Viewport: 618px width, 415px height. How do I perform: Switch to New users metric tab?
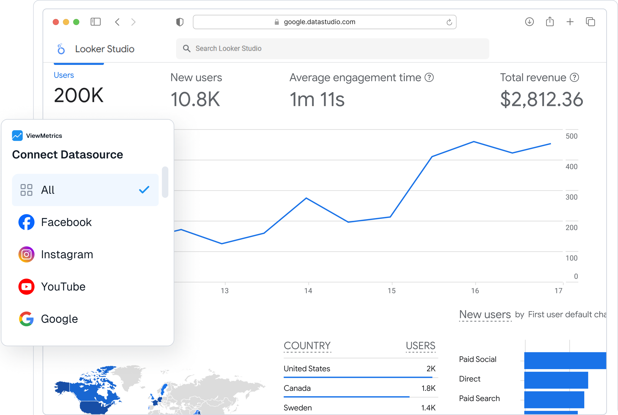tap(196, 77)
